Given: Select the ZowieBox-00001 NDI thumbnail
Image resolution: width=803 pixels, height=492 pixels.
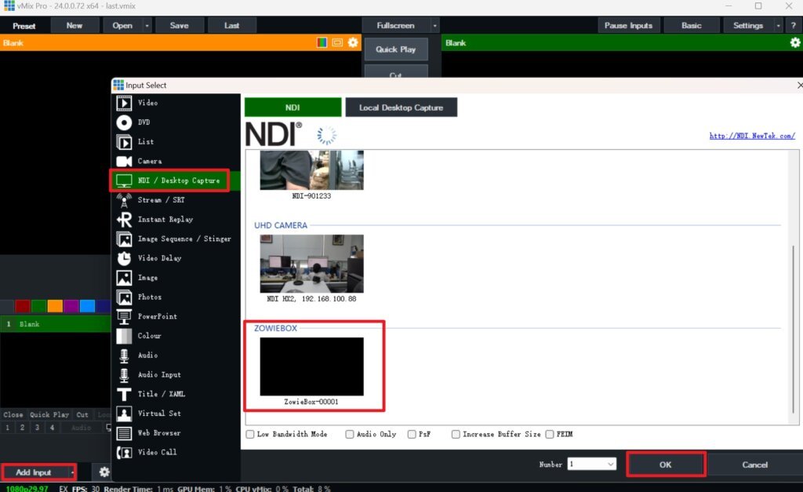Looking at the screenshot, I should coord(312,366).
